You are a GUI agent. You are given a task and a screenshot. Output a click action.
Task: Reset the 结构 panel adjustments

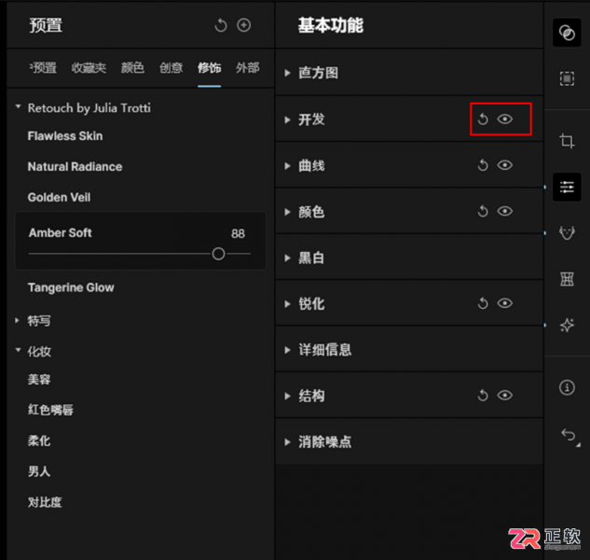click(483, 396)
